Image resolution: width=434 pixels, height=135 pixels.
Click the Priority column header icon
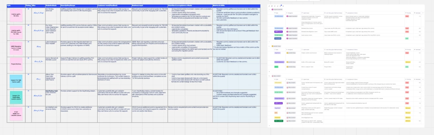tap(406, 13)
